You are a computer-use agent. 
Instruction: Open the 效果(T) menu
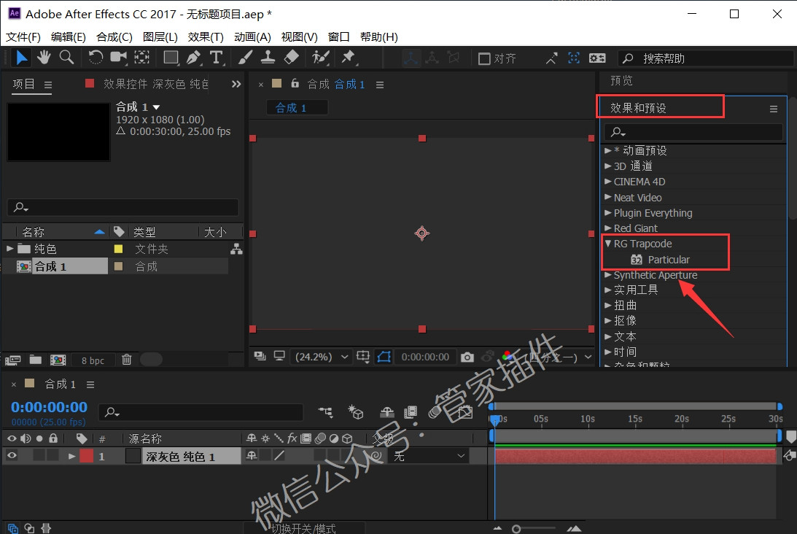206,36
